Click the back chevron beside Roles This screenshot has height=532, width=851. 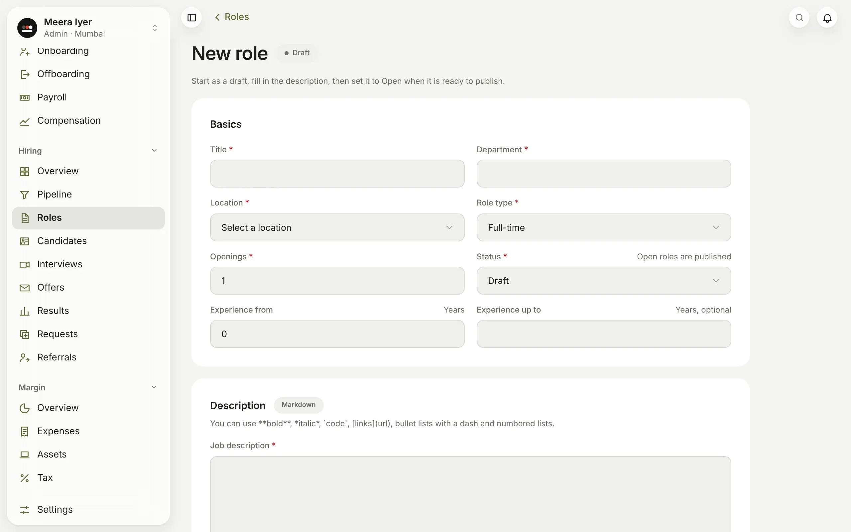217,17
